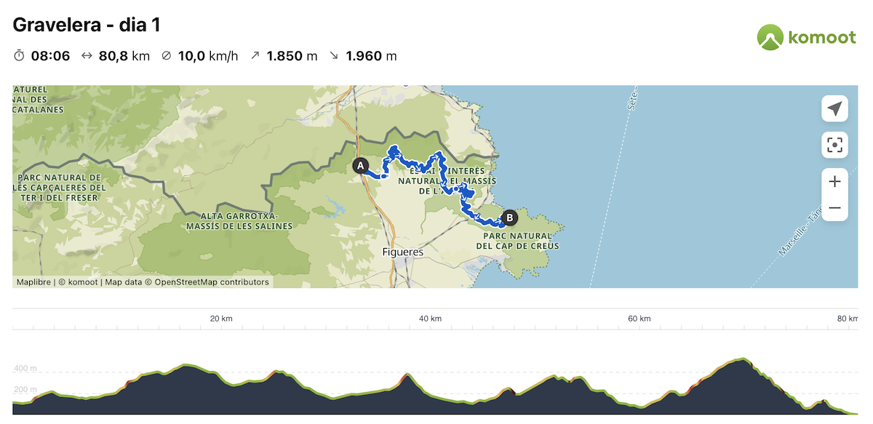The width and height of the screenshot is (873, 424).
Task: Click the recenter route focus button
Action: [834, 145]
